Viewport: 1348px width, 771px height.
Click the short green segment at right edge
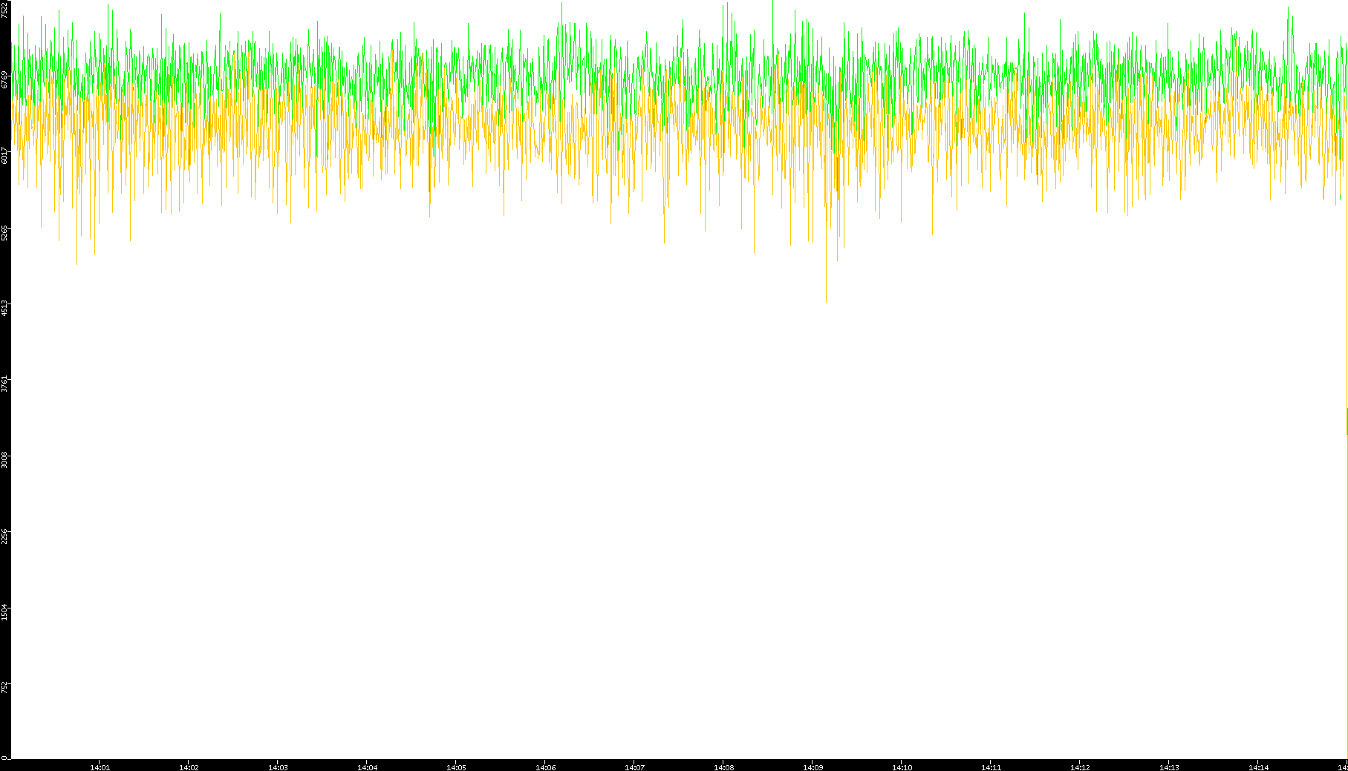tap(1347, 421)
